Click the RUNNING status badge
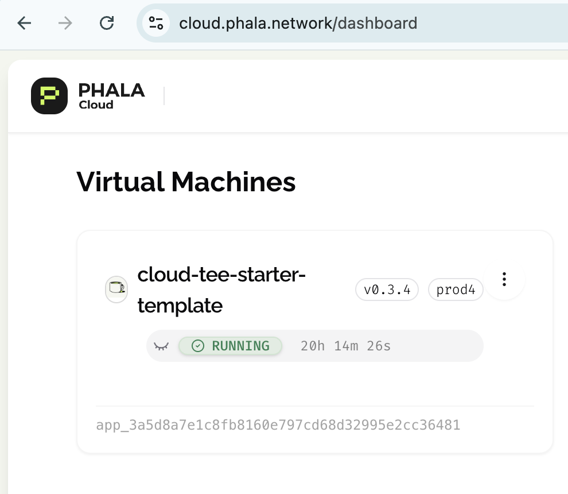The width and height of the screenshot is (568, 494). [230, 346]
